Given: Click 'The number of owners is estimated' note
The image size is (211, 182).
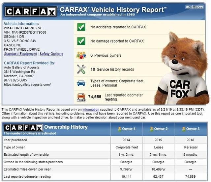Looking at the screenshot, I should 30,133.
